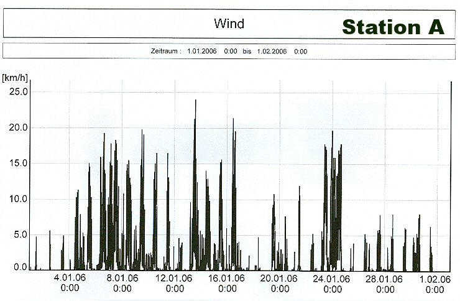
Task: Select the end date 1.02.2006
Action: click(x=272, y=52)
